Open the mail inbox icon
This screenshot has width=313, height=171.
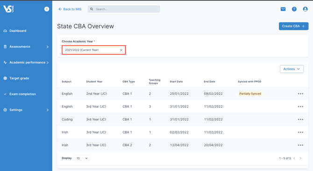coord(283,9)
